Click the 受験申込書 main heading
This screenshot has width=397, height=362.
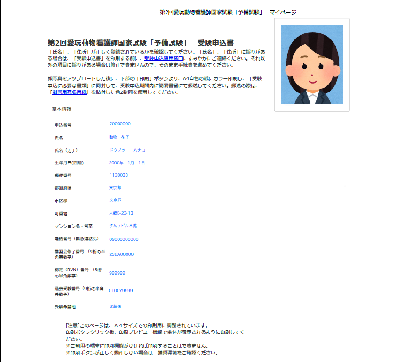[x=141, y=43]
